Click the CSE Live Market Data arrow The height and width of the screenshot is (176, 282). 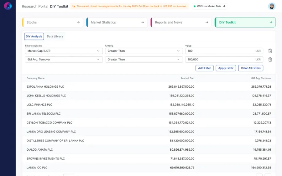point(224,6)
